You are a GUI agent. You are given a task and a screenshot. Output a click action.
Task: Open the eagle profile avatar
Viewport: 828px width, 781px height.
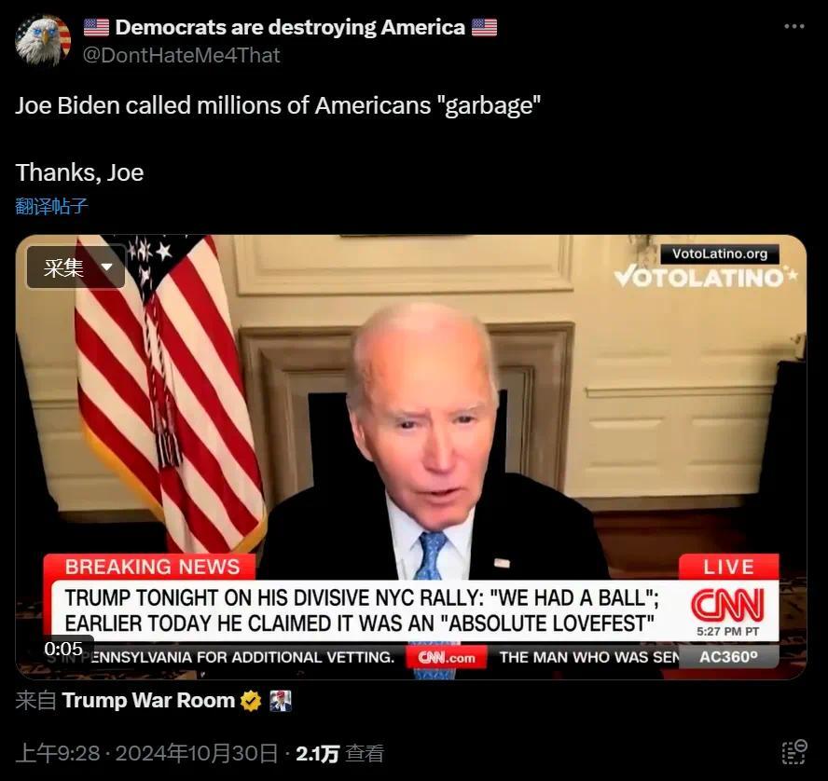43,40
